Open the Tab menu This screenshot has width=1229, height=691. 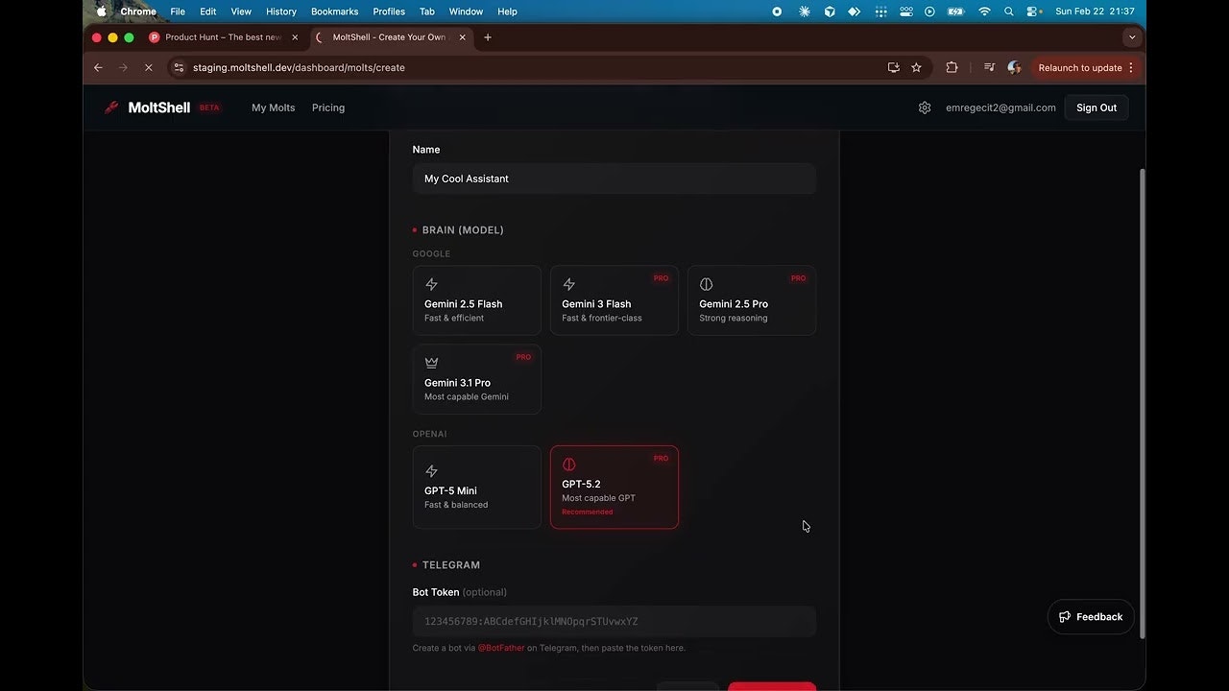pos(427,12)
